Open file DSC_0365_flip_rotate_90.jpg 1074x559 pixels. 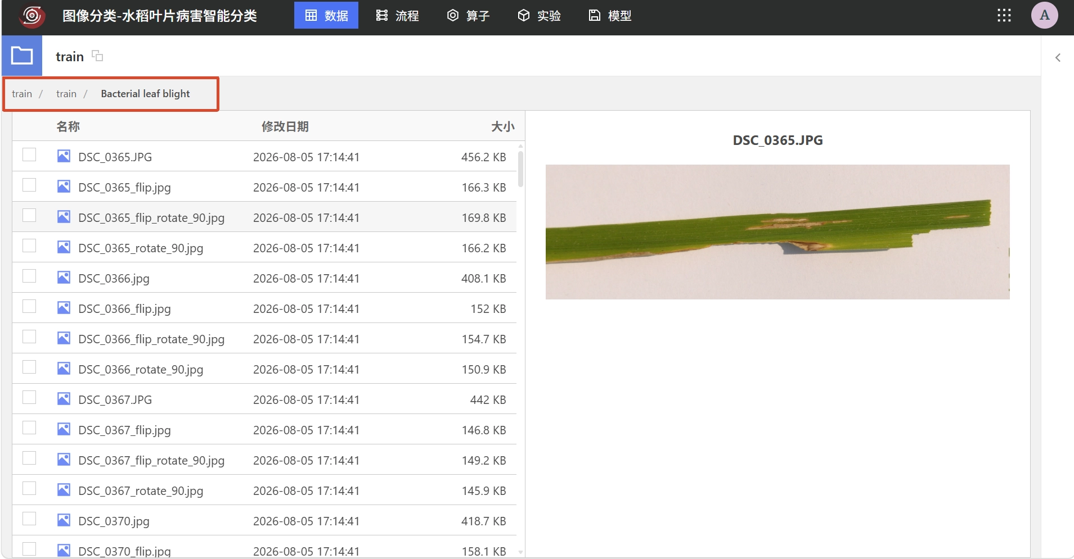click(151, 217)
